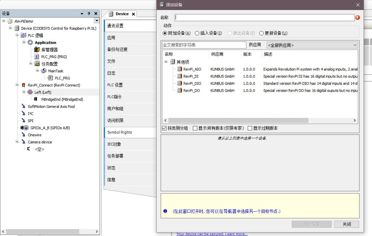This screenshot has height=236, width=372.
Task: Enable the show expired versions (显示过期版本) checkbox
Action: click(250, 128)
